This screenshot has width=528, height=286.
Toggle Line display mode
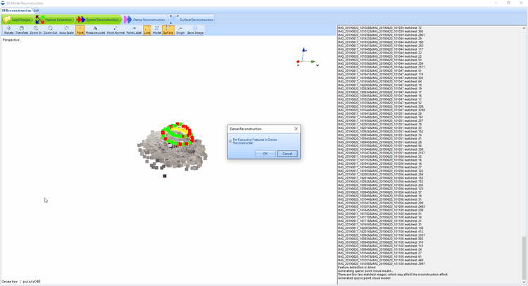(x=147, y=30)
